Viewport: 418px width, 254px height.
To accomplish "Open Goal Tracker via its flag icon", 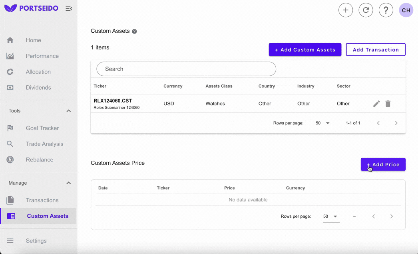I will [10, 128].
